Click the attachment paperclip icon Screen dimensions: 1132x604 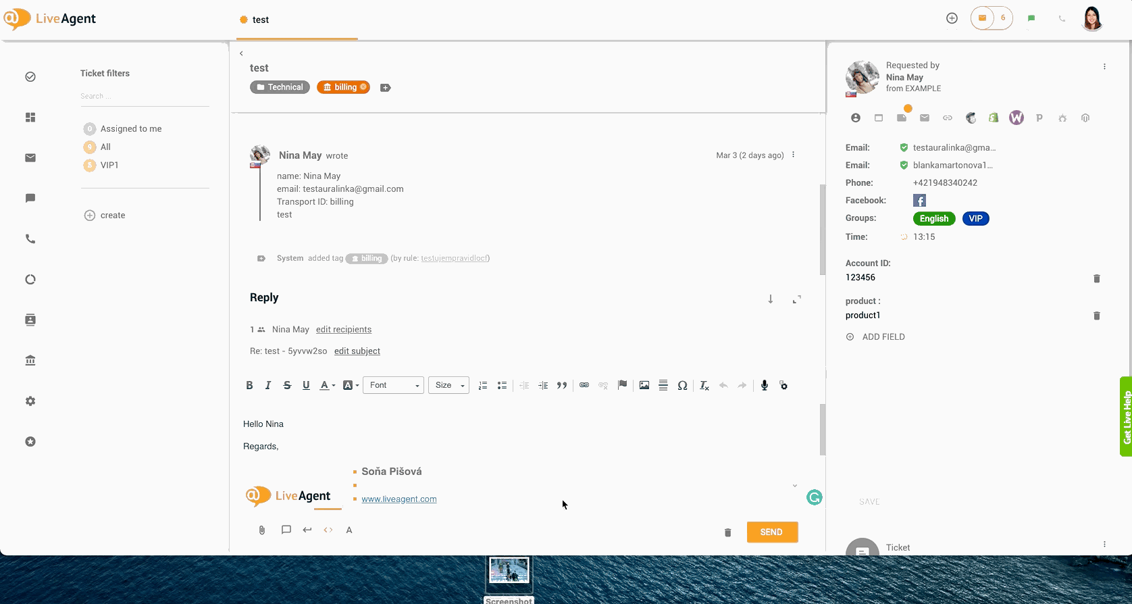pos(262,530)
